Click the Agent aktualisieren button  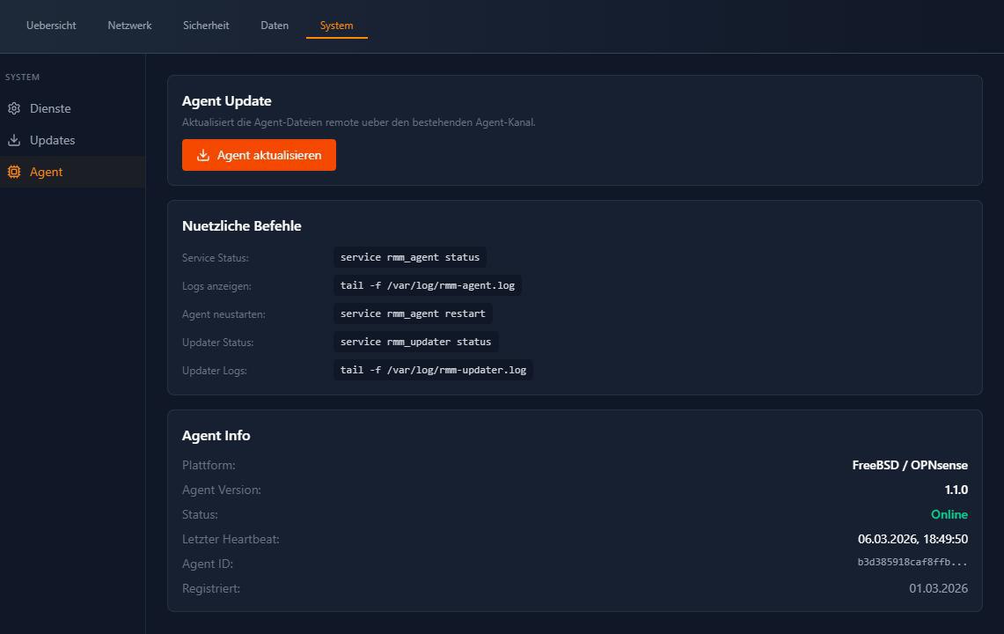(259, 155)
